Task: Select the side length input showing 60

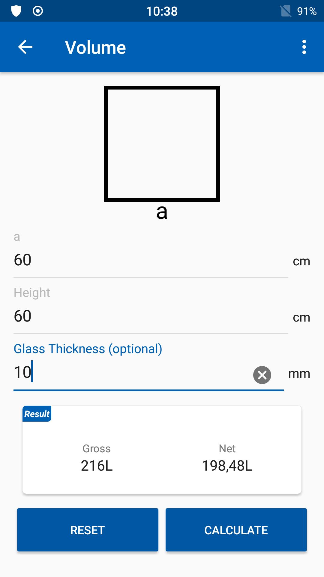Action: point(120,260)
